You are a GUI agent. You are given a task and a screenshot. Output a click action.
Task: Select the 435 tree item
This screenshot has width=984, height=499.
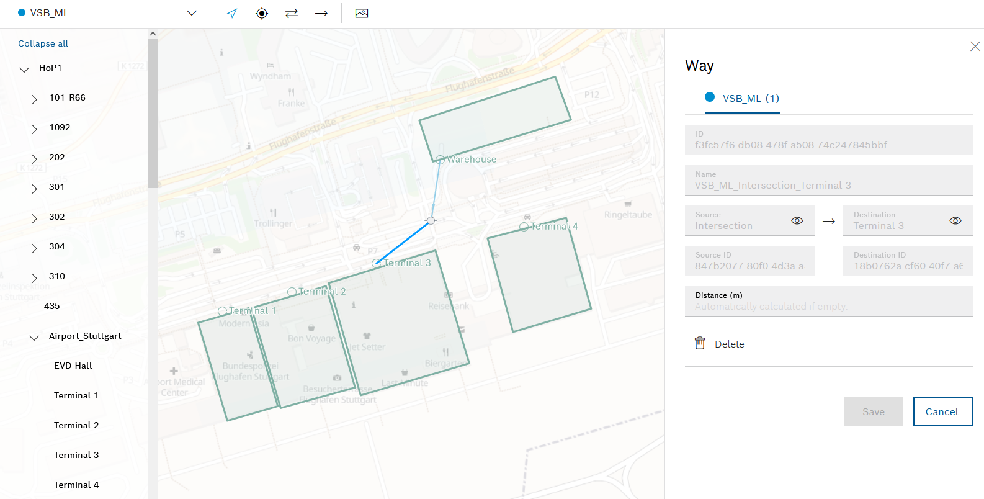click(52, 306)
